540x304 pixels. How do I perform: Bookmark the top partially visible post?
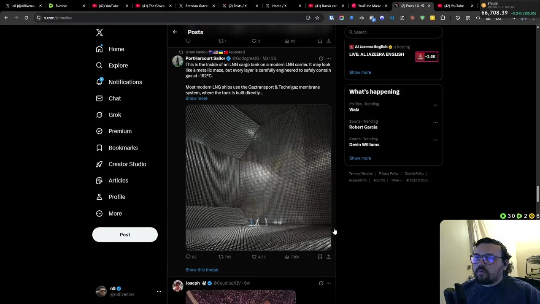320,41
